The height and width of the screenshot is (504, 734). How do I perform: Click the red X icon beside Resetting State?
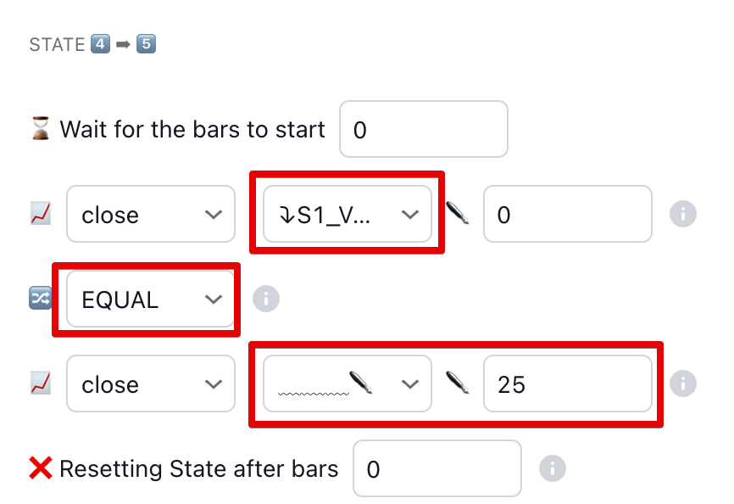tap(40, 468)
